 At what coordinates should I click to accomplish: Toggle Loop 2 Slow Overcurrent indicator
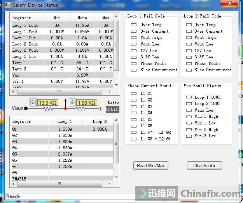point(189,70)
